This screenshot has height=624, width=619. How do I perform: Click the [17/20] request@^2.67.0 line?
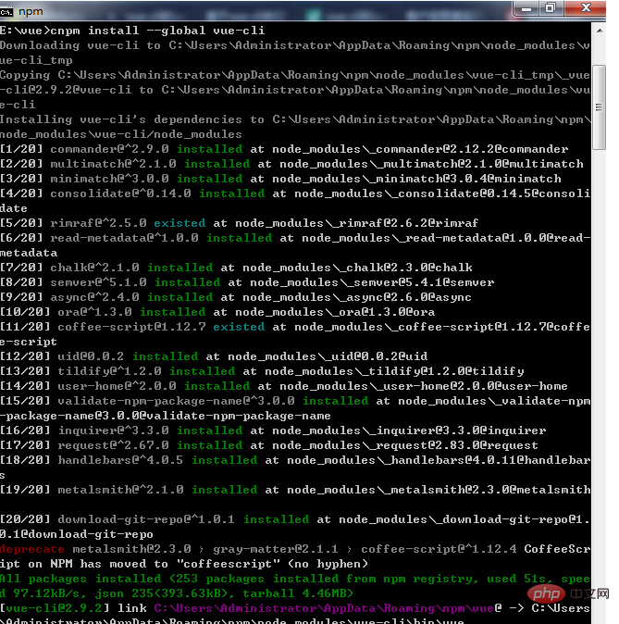click(269, 445)
